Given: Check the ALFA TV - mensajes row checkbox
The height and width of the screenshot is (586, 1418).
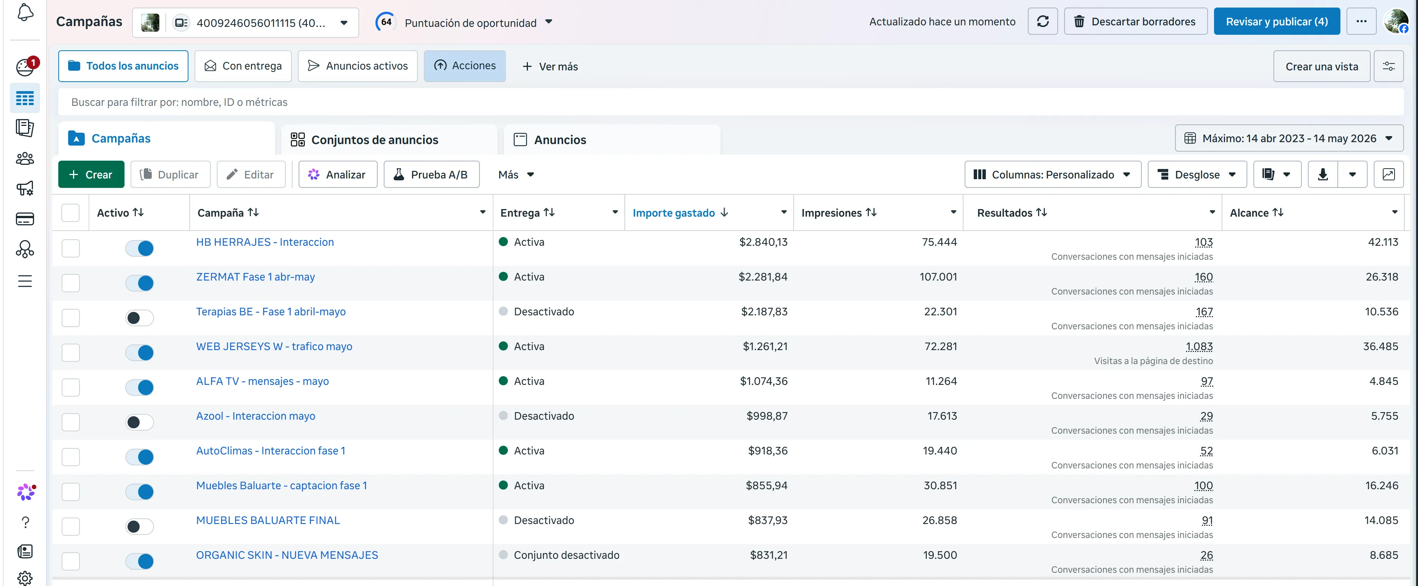Looking at the screenshot, I should 70,388.
